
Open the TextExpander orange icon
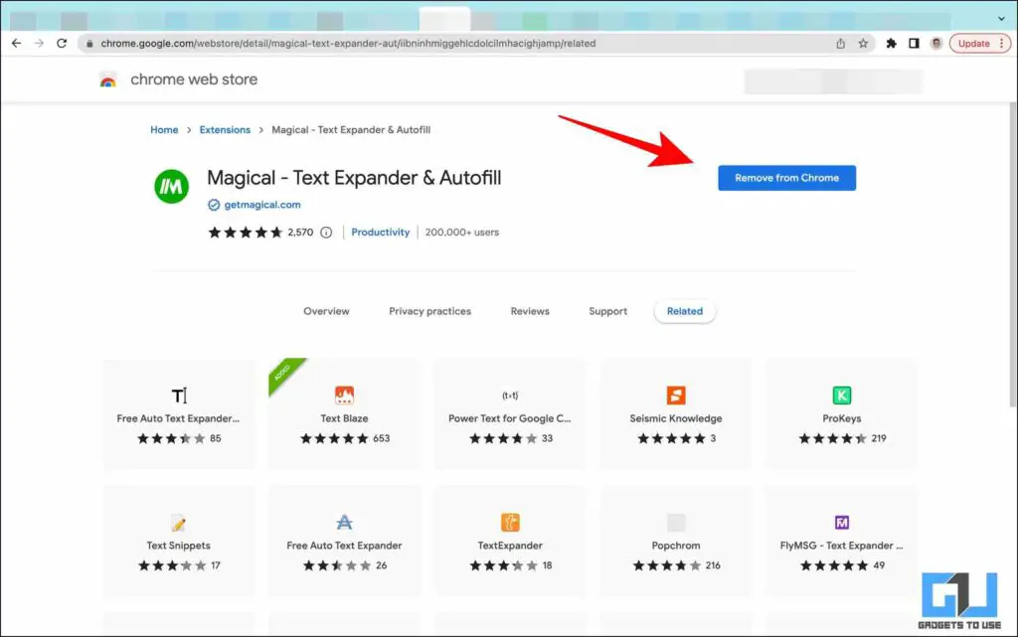(x=510, y=522)
